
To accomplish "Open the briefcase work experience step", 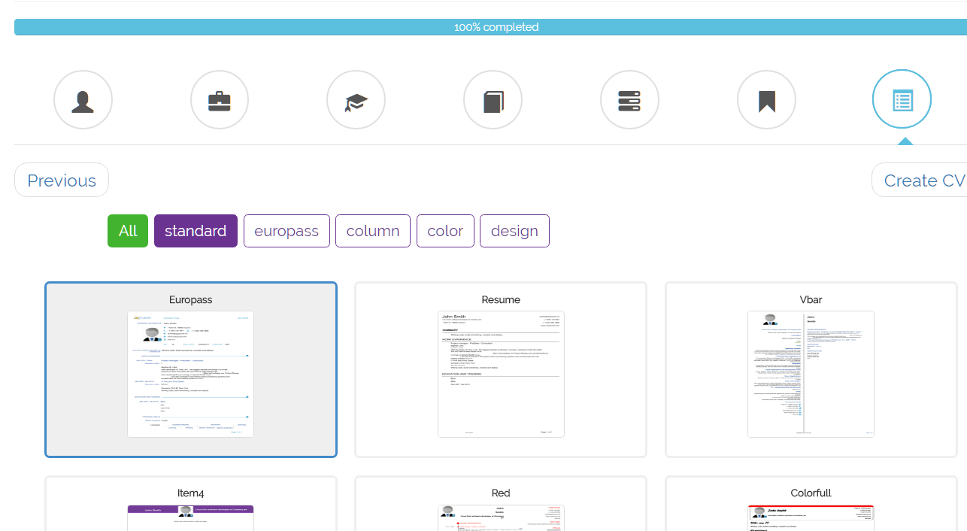I will pos(220,100).
